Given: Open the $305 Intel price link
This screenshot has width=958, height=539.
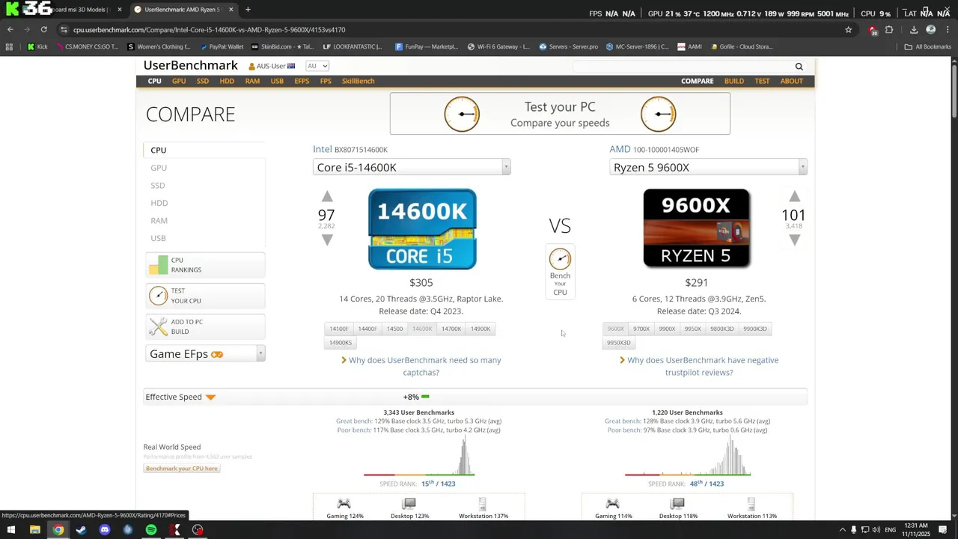Looking at the screenshot, I should [421, 282].
